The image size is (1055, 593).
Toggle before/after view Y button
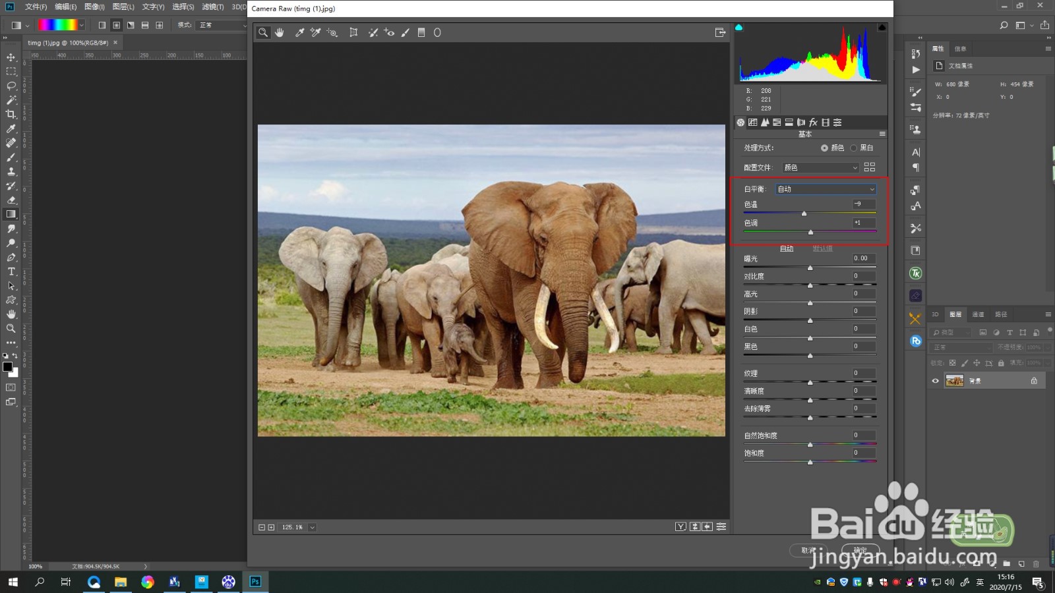pos(681,526)
